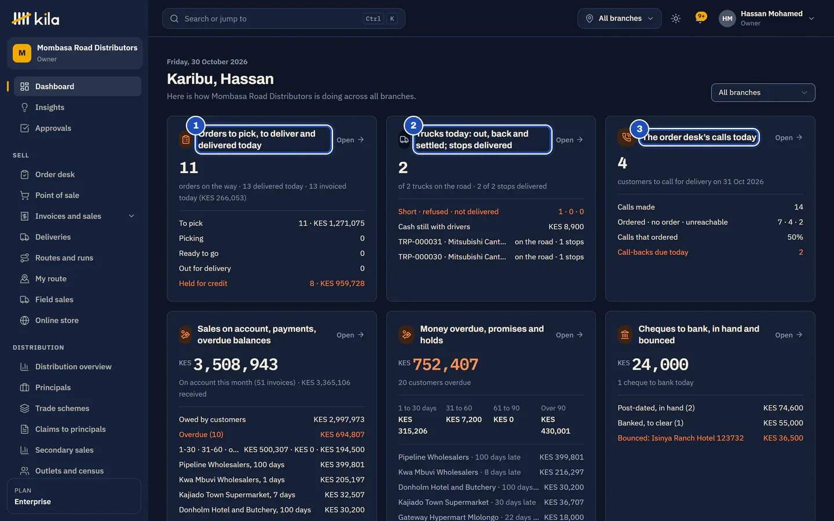The image size is (834, 521).
Task: Open the All branches filter below the header
Action: 763,93
